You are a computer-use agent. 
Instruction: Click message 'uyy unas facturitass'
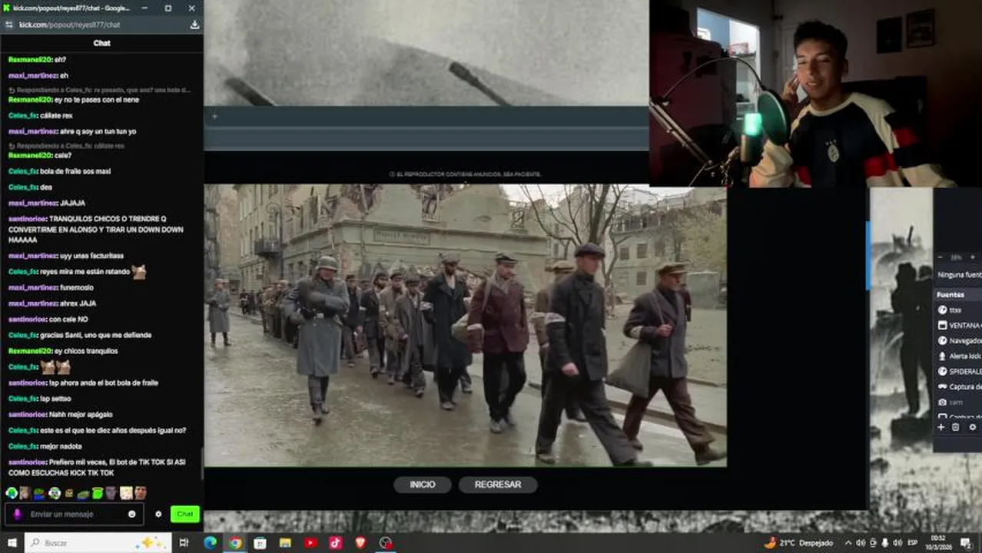92,256
